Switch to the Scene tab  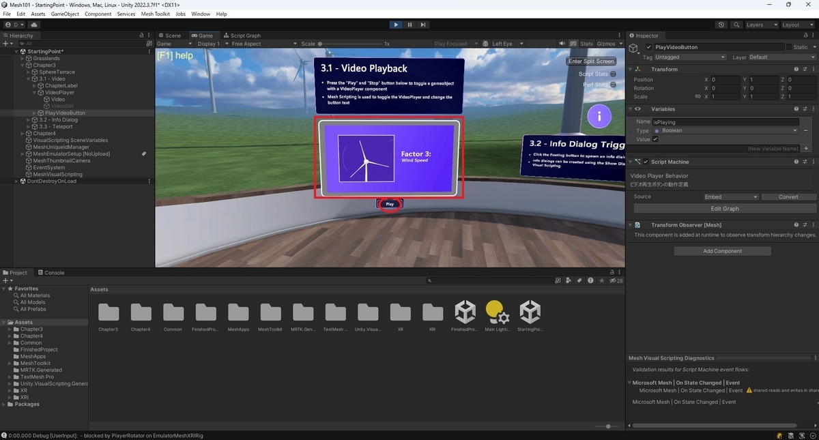pos(169,35)
